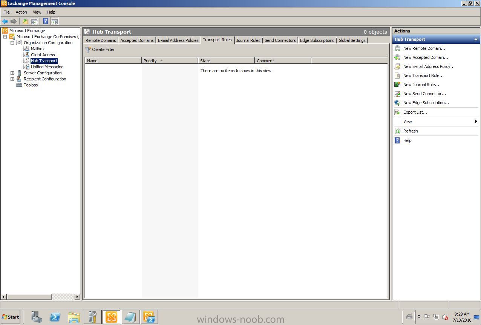
Task: Click the New Accepted Domain icon
Action: 397,57
